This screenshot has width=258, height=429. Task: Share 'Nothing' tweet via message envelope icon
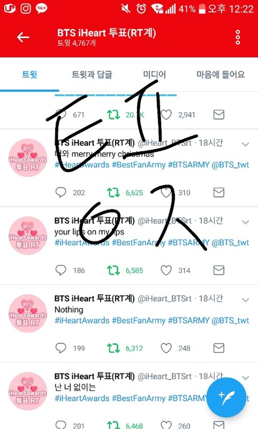(219, 348)
